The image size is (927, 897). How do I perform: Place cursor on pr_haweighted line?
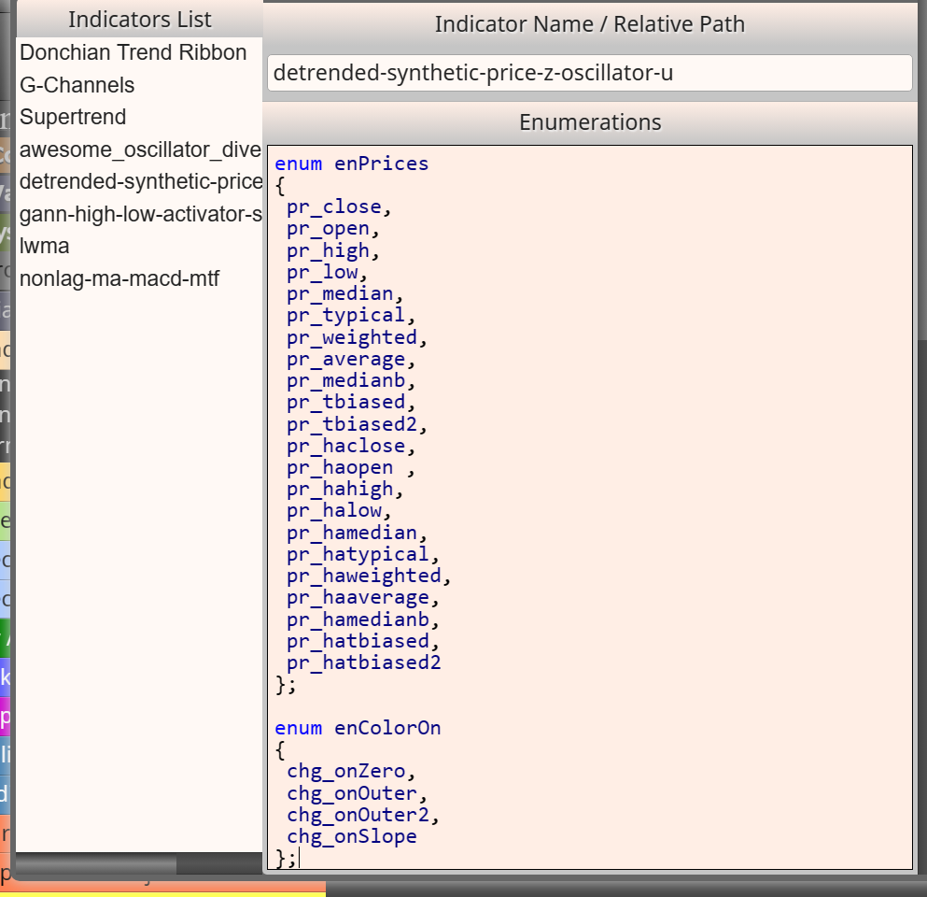[369, 577]
